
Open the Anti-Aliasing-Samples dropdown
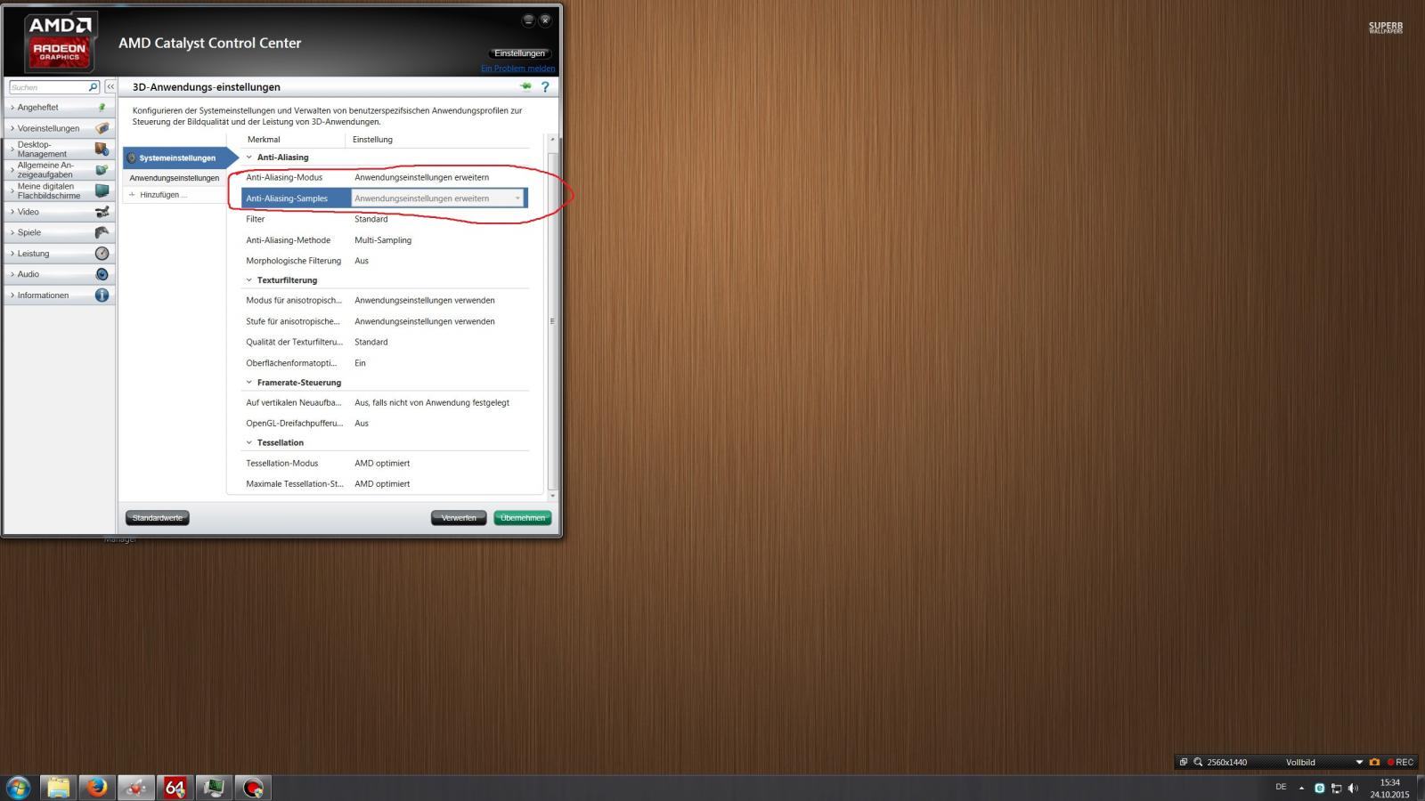437,198
